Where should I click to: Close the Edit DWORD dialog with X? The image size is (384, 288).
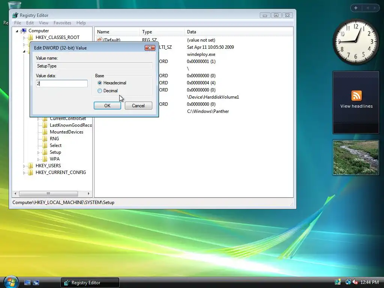pos(150,48)
